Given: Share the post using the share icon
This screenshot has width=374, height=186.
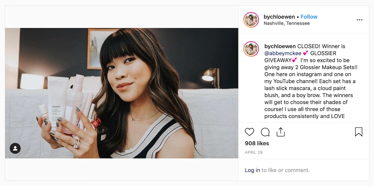Looking at the screenshot, I should (280, 132).
